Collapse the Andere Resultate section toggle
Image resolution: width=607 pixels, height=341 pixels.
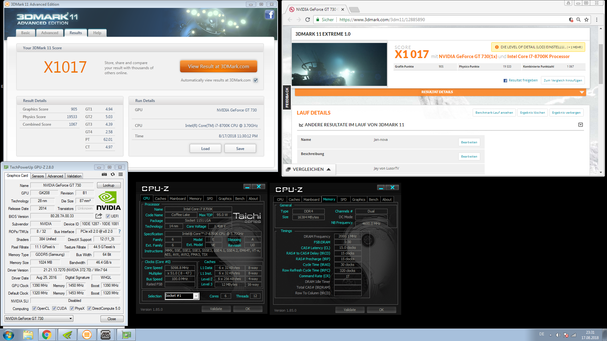(x=580, y=125)
